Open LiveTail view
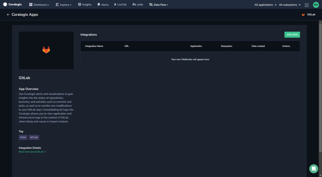Screen dimensions: 322x177 tap(120, 4)
